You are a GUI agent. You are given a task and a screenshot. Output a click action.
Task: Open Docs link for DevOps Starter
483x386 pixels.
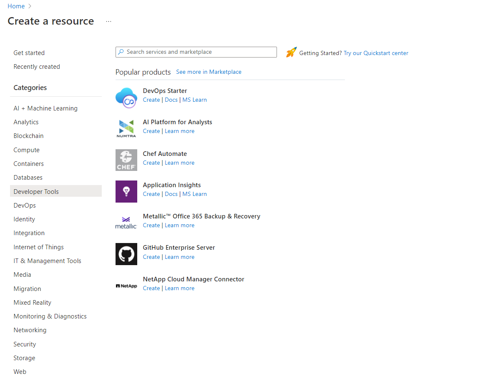pos(171,100)
